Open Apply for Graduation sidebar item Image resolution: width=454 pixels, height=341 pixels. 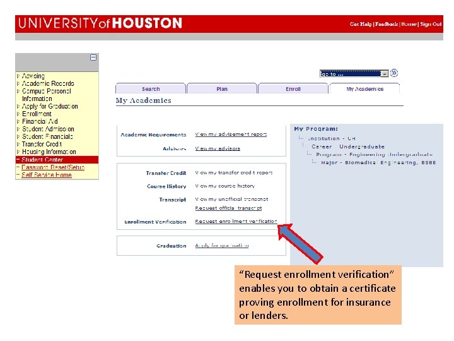50,107
